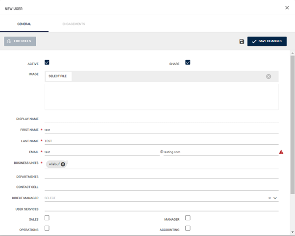The width and height of the screenshot is (295, 236).
Task: Click the First Name field
Action: point(161,130)
